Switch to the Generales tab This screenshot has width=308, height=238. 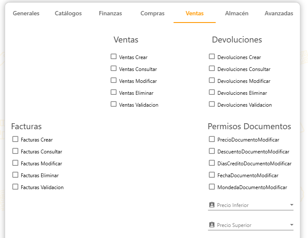coord(26,13)
